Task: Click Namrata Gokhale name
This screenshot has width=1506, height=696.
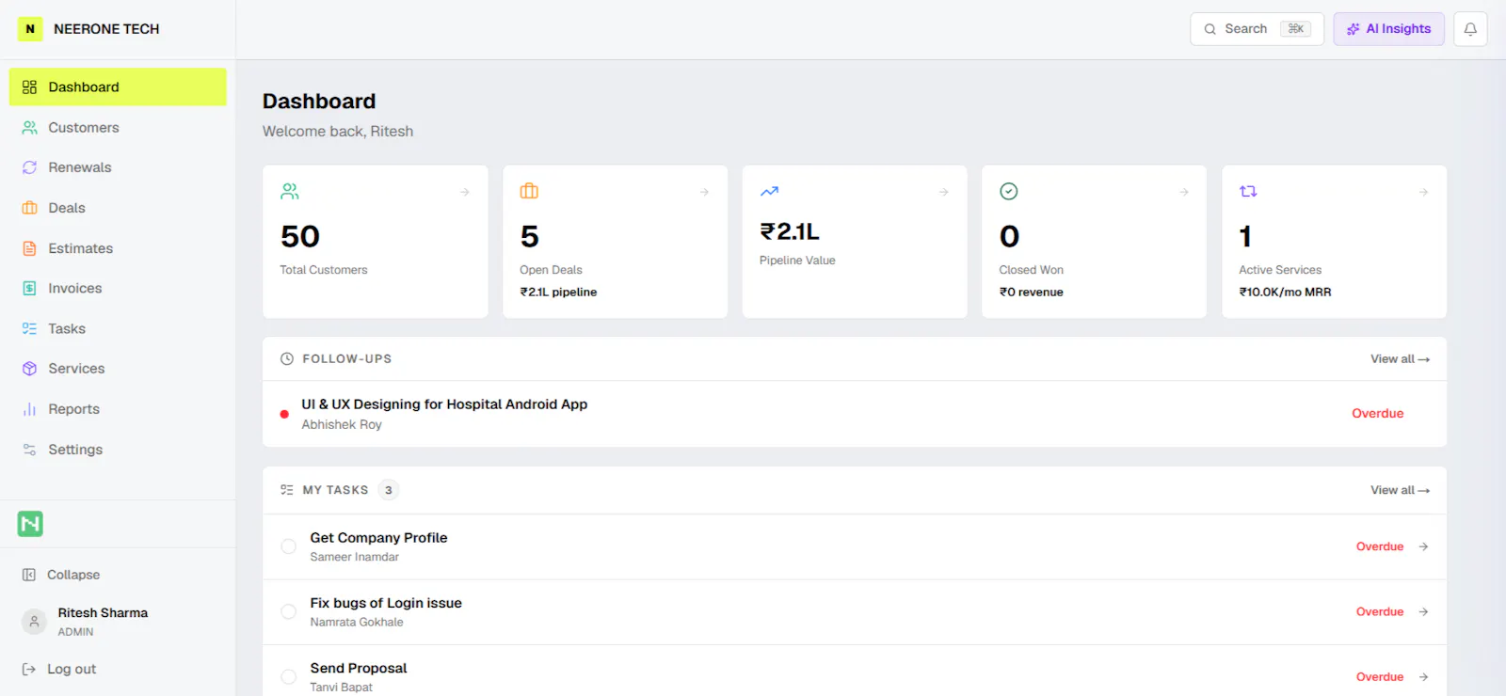Action: [357, 623]
